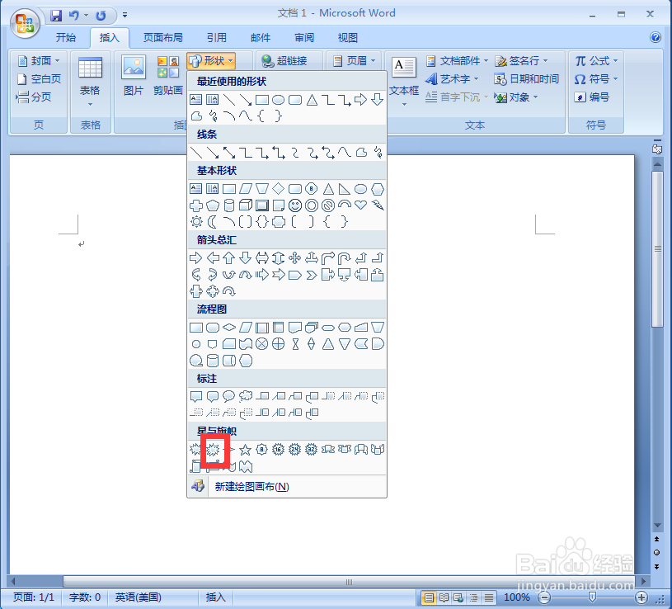
Task: Click the Repeat icon in quick access toolbar
Action: coord(101,16)
